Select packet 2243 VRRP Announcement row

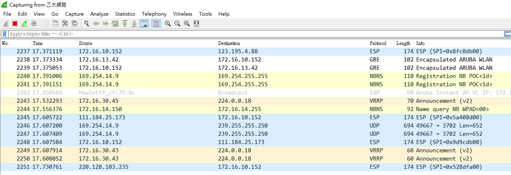pos(255,101)
